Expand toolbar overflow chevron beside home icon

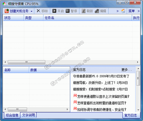click(118, 11)
